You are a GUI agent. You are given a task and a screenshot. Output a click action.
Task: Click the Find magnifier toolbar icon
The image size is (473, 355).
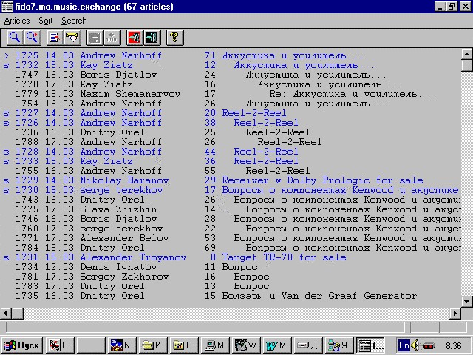click(14, 37)
